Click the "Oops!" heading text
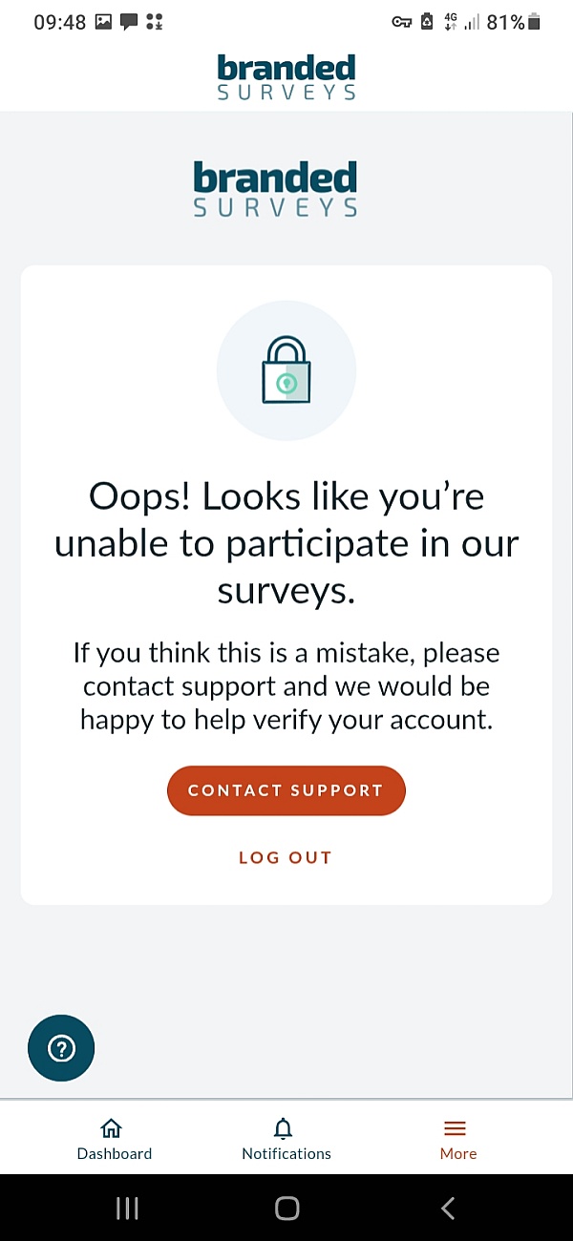 (286, 543)
